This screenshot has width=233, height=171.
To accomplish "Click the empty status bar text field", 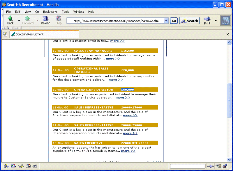I will coord(188,166).
